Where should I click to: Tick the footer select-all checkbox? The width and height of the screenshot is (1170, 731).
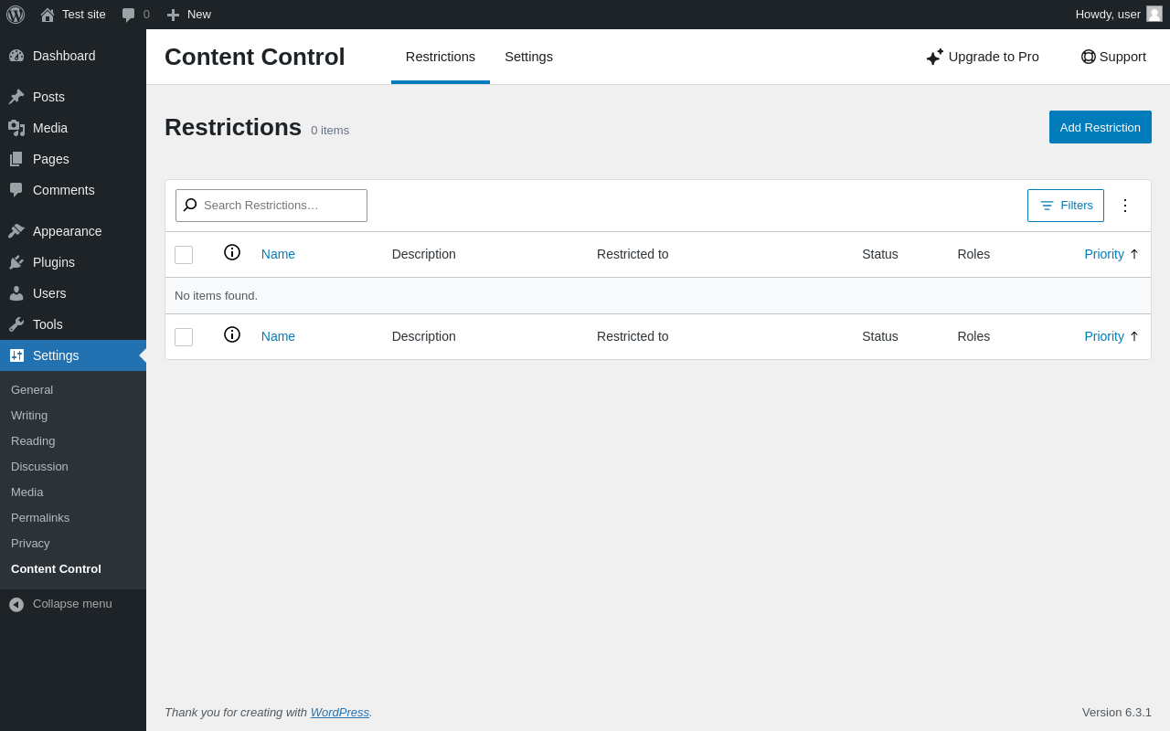point(184,337)
